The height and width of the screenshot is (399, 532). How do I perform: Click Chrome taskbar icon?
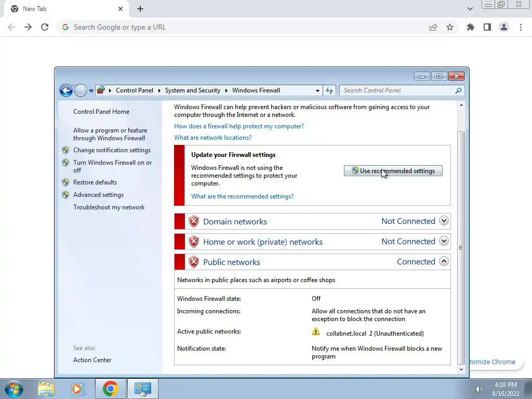tap(110, 389)
